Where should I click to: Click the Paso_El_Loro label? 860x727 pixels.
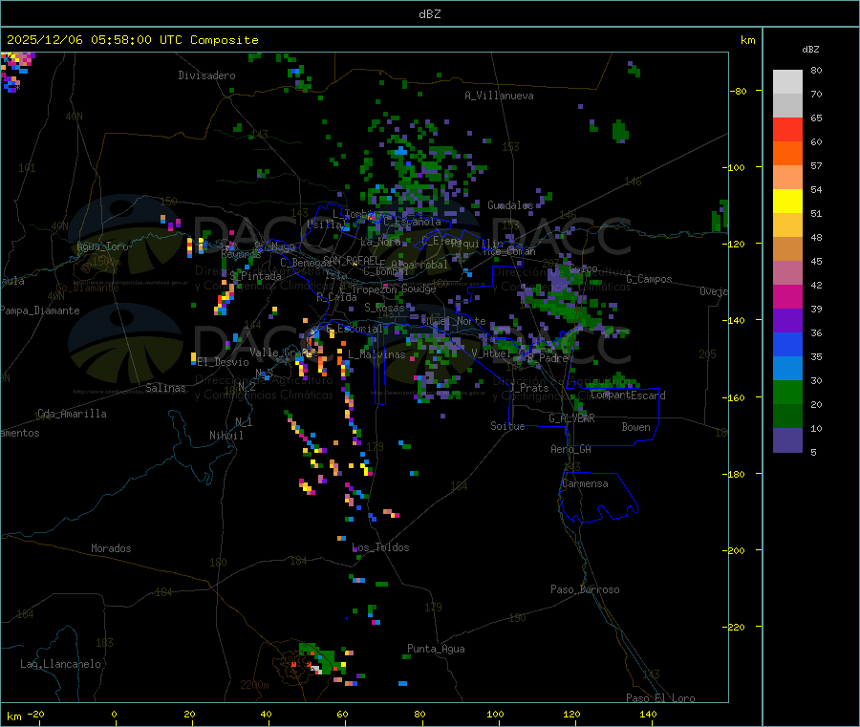[x=660, y=698]
